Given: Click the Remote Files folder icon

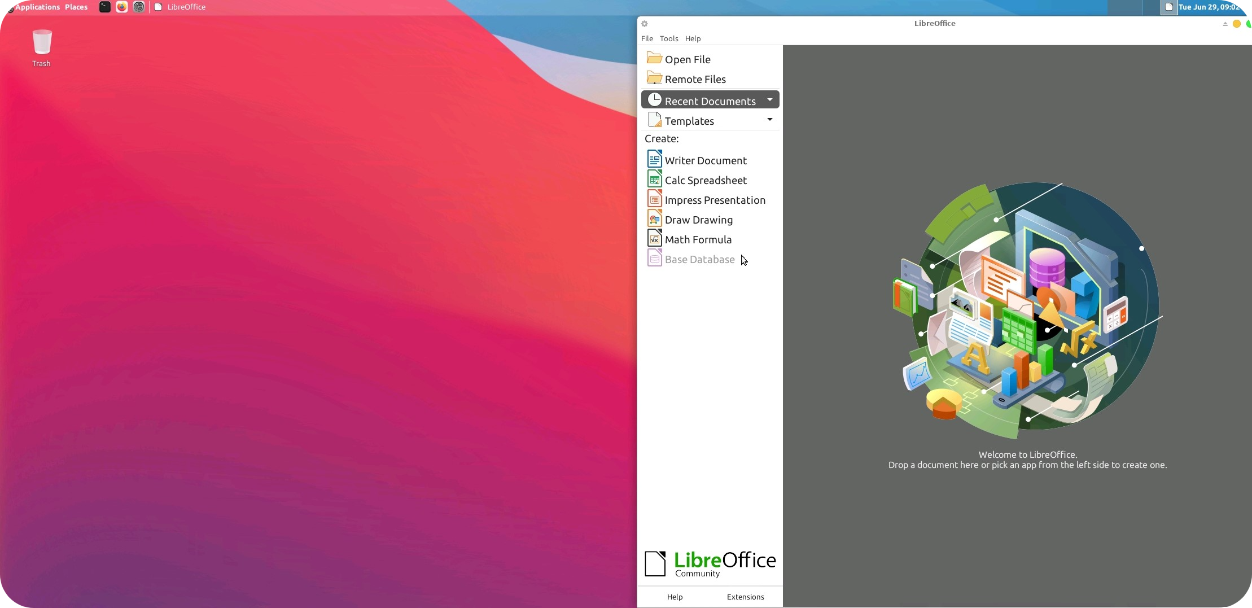Looking at the screenshot, I should (654, 78).
